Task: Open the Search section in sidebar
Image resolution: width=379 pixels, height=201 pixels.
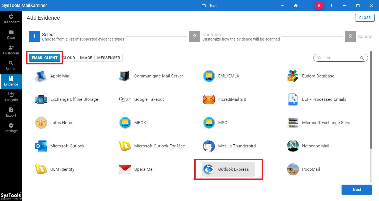Action: [x=11, y=66]
